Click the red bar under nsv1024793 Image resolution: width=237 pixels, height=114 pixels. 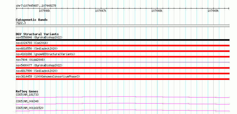pos(122,46)
